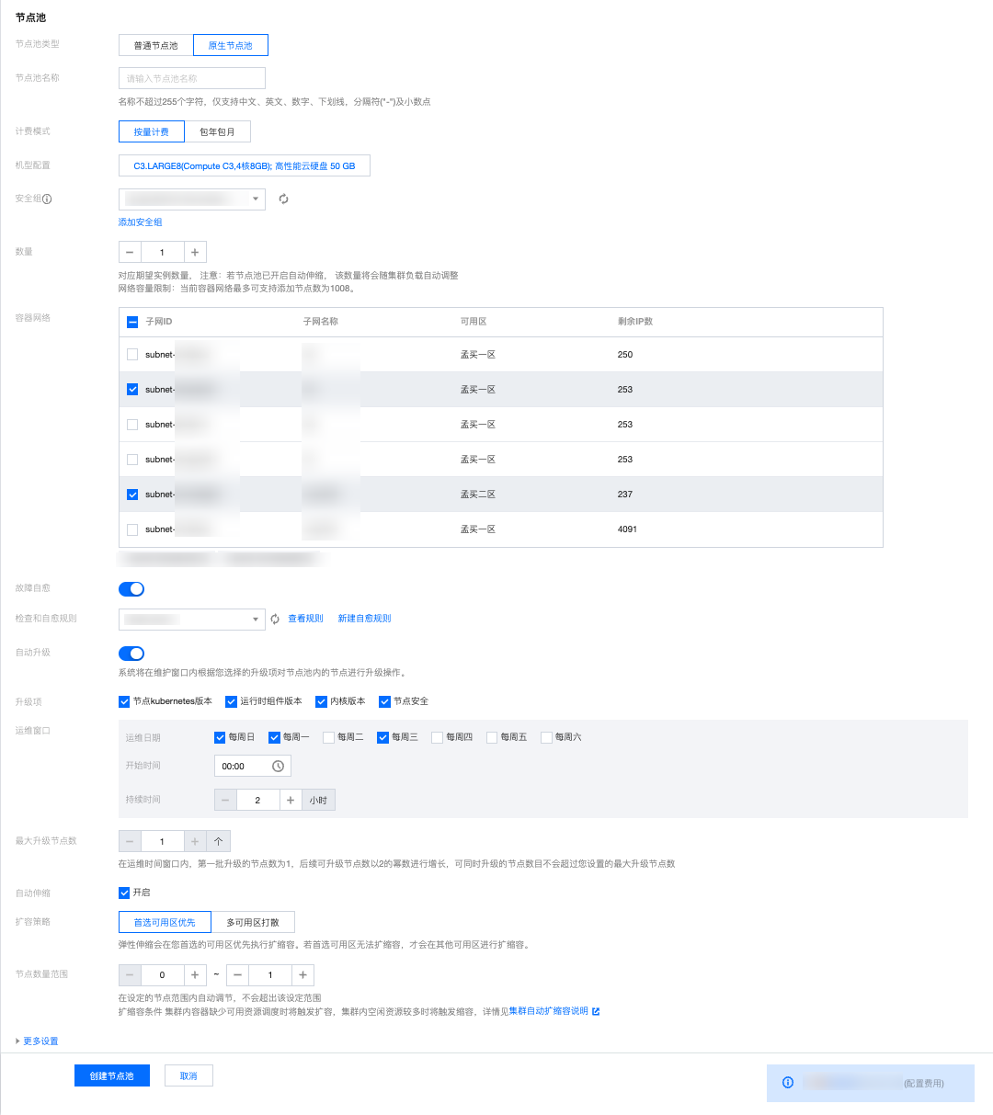Click the refresh icon beside self-heal rule dropdown
Image resolution: width=993 pixels, height=1115 pixels.
click(x=275, y=620)
